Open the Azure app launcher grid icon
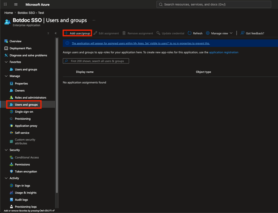Image resolution: width=278 pixels, height=213 pixels. [5, 4]
